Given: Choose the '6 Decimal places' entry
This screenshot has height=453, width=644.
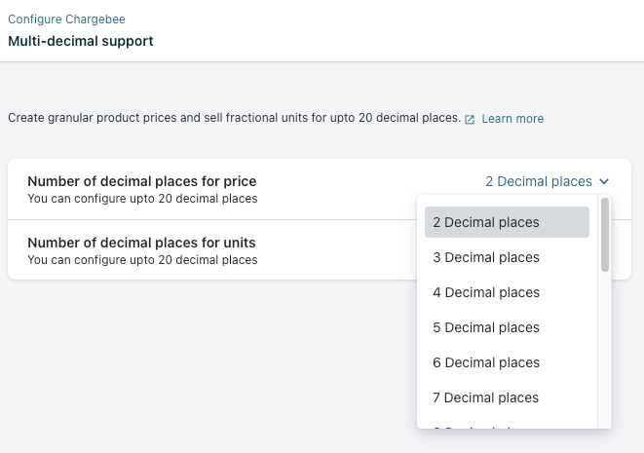Looking at the screenshot, I should (x=486, y=362).
